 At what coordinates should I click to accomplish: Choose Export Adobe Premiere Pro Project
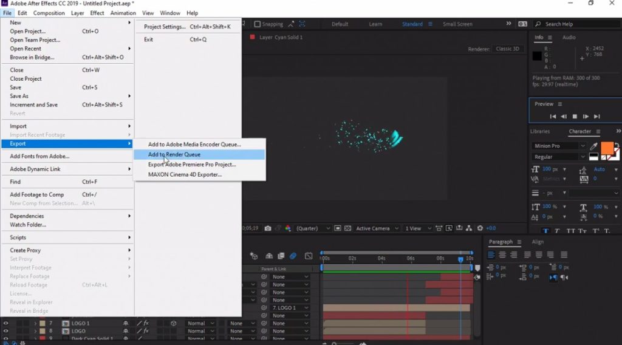coord(199,165)
